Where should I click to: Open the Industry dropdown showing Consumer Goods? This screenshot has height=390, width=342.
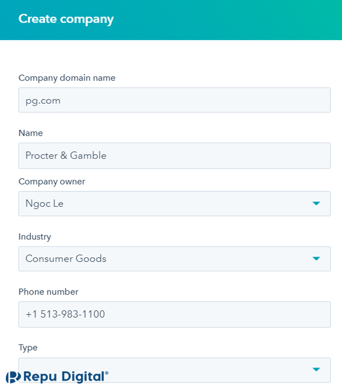click(174, 258)
